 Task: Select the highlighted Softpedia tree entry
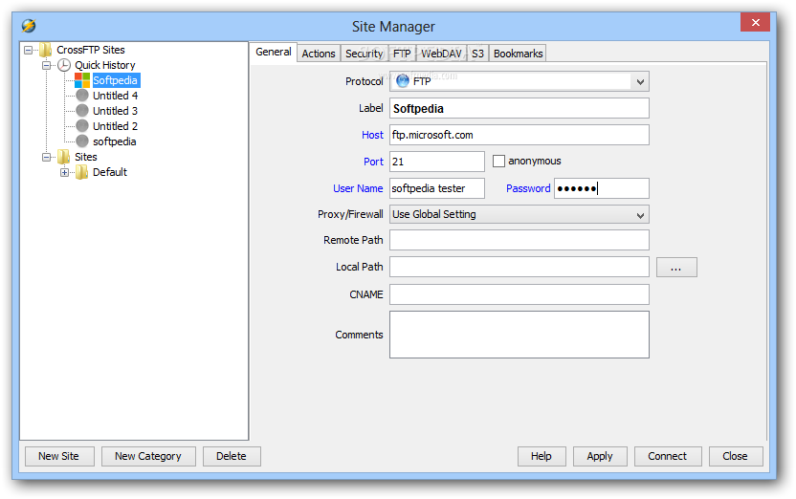tap(115, 80)
